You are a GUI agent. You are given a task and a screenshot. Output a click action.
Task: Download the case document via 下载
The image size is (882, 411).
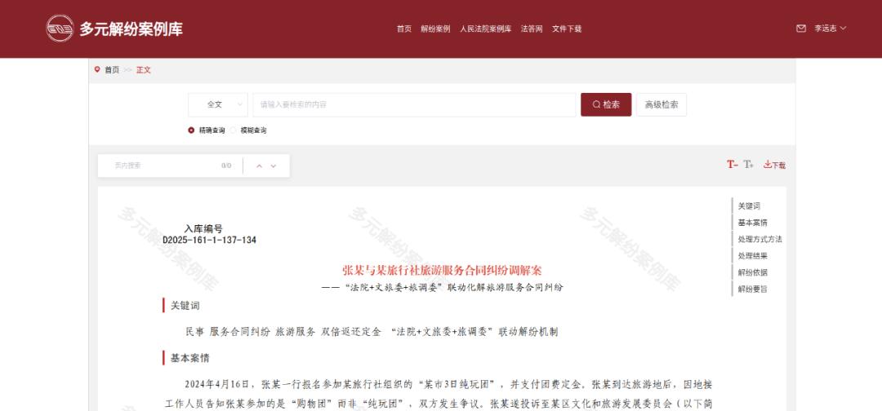tap(774, 165)
